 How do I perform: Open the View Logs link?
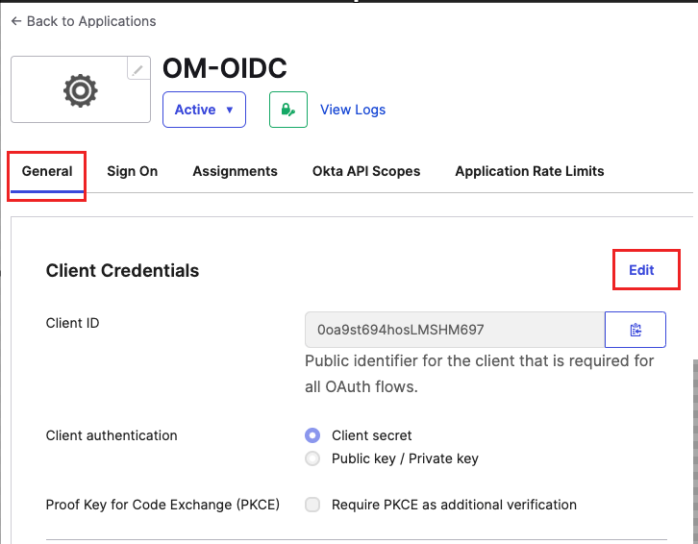point(353,110)
